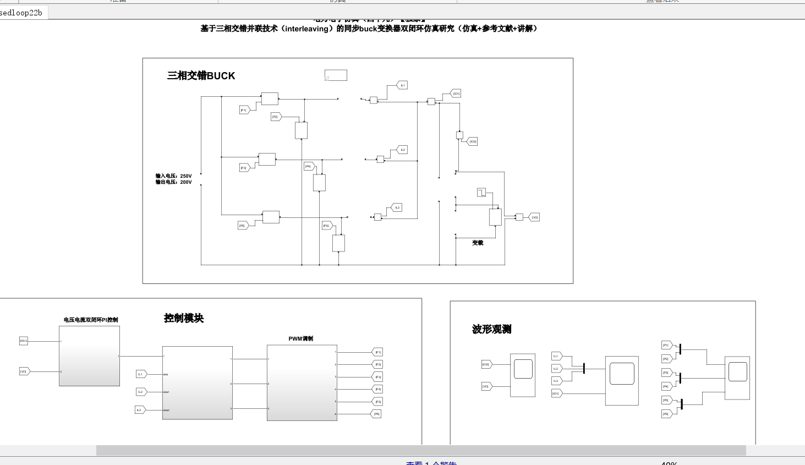This screenshot has width=805, height=465.
Task: Open the scope fed by the IL currents and IO1
Action: 622,381
